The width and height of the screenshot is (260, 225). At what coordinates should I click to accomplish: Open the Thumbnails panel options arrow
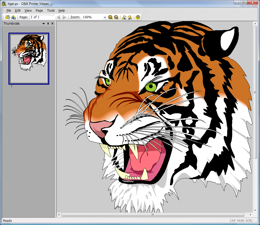click(x=43, y=24)
